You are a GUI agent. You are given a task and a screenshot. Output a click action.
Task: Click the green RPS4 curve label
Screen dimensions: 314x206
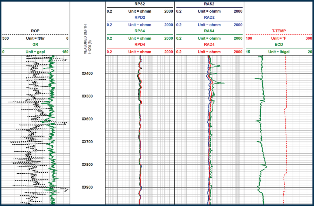(140, 31)
